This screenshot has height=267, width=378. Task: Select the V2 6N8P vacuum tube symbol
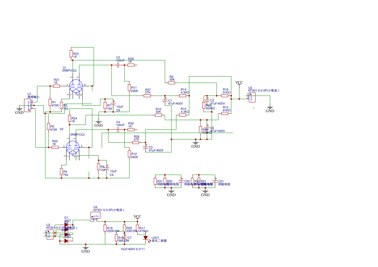click(x=73, y=147)
